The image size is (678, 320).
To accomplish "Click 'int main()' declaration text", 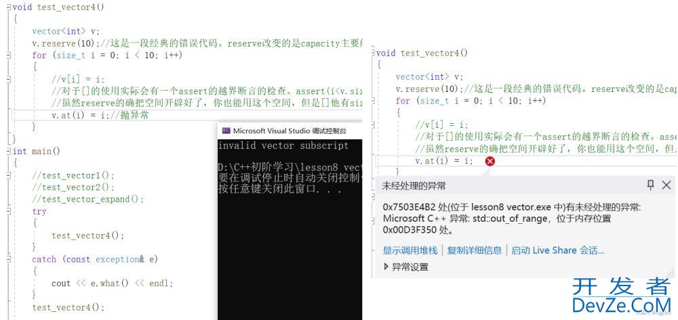I will [37, 152].
